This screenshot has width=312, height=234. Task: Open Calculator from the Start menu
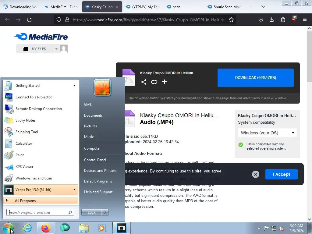[41, 144]
